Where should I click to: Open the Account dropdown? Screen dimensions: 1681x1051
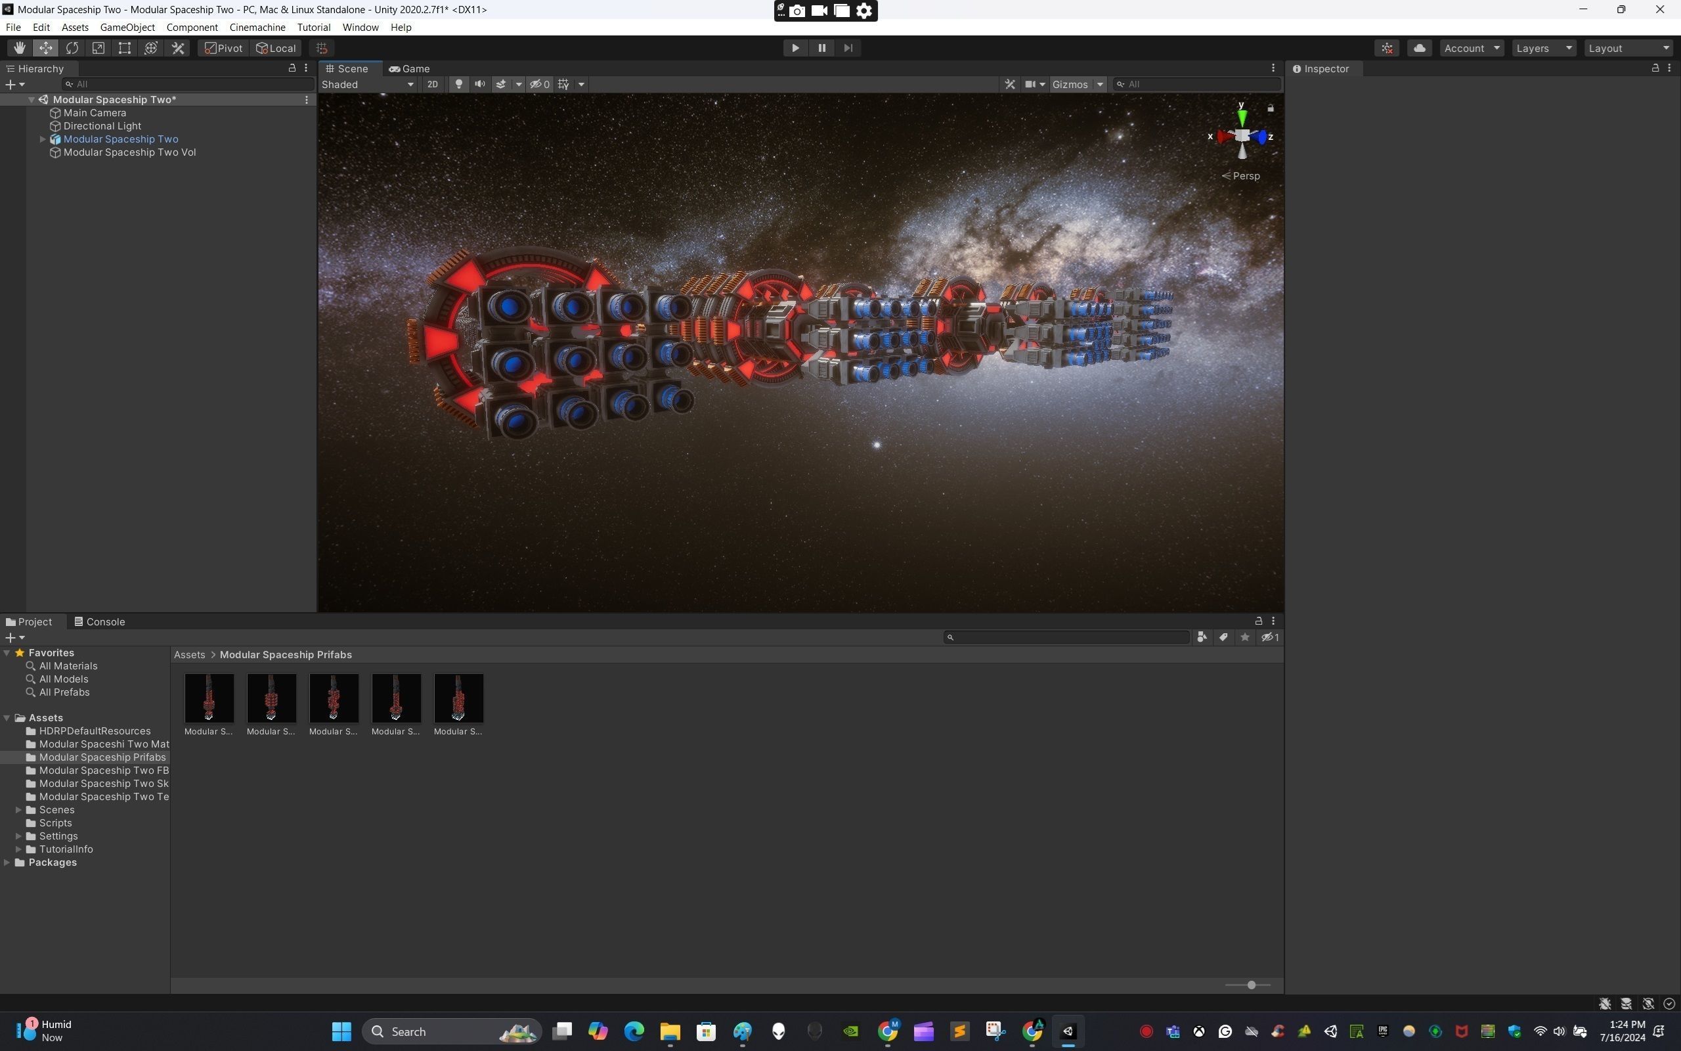point(1472,48)
